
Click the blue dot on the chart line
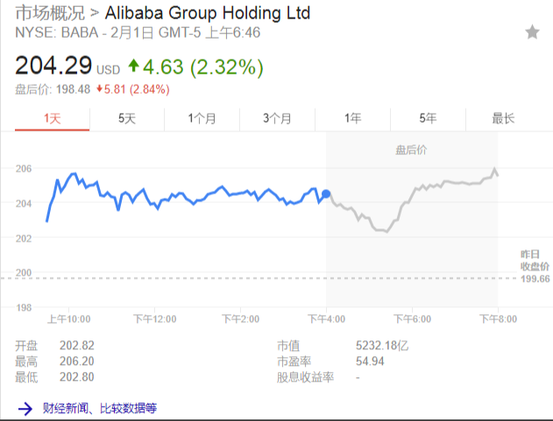click(326, 194)
